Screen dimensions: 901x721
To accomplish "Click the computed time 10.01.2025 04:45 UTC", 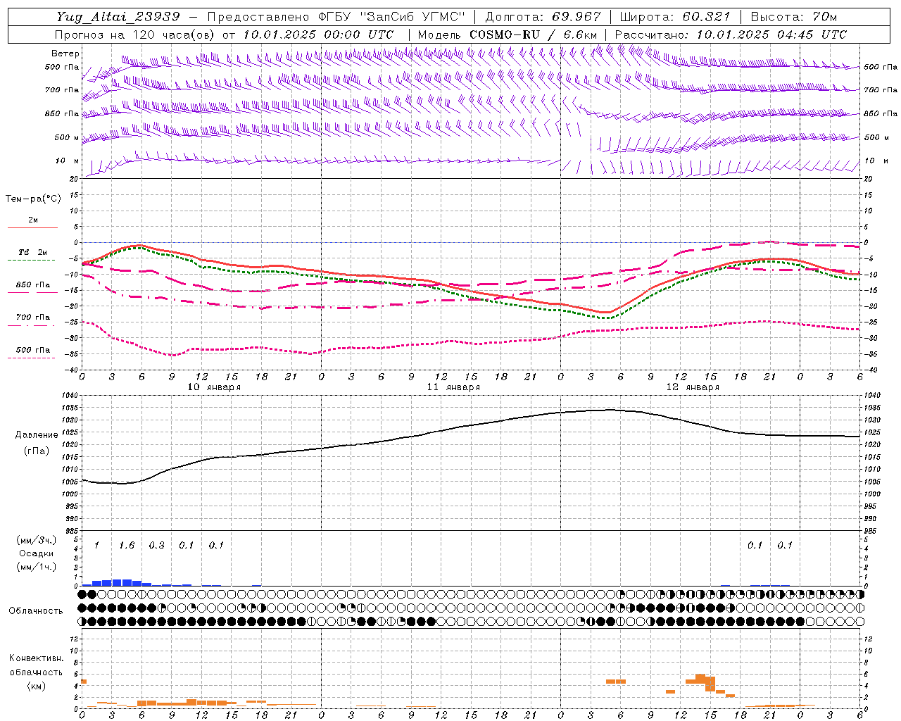I will pos(771,35).
